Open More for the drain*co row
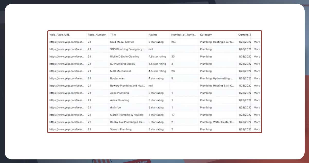Screen dimensions: 309x163 click(257, 107)
